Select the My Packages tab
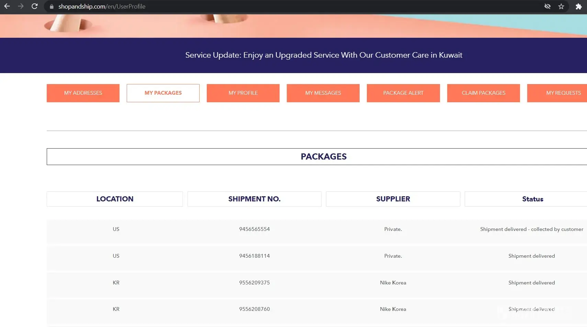This screenshot has width=587, height=327. tap(163, 93)
